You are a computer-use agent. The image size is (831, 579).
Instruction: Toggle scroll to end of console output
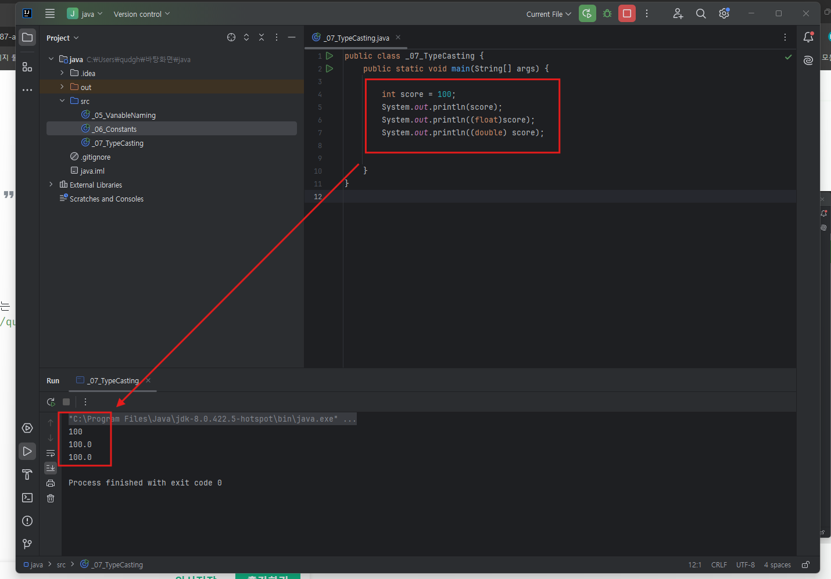click(51, 468)
